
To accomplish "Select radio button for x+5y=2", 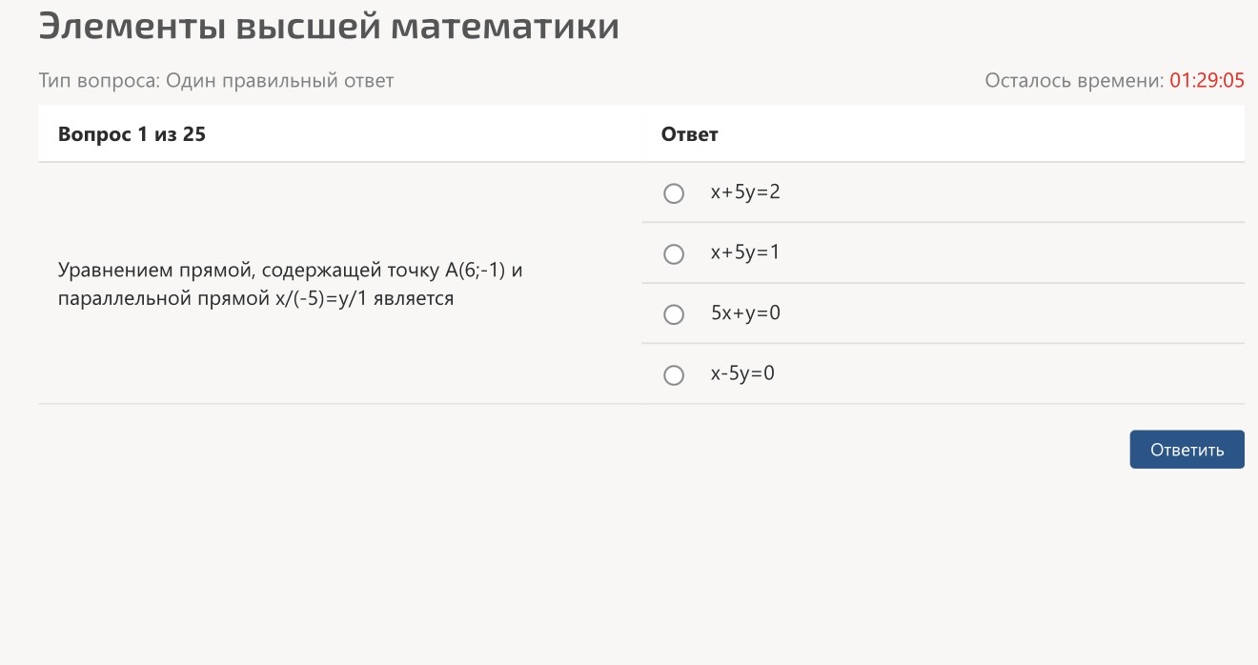I will point(674,193).
